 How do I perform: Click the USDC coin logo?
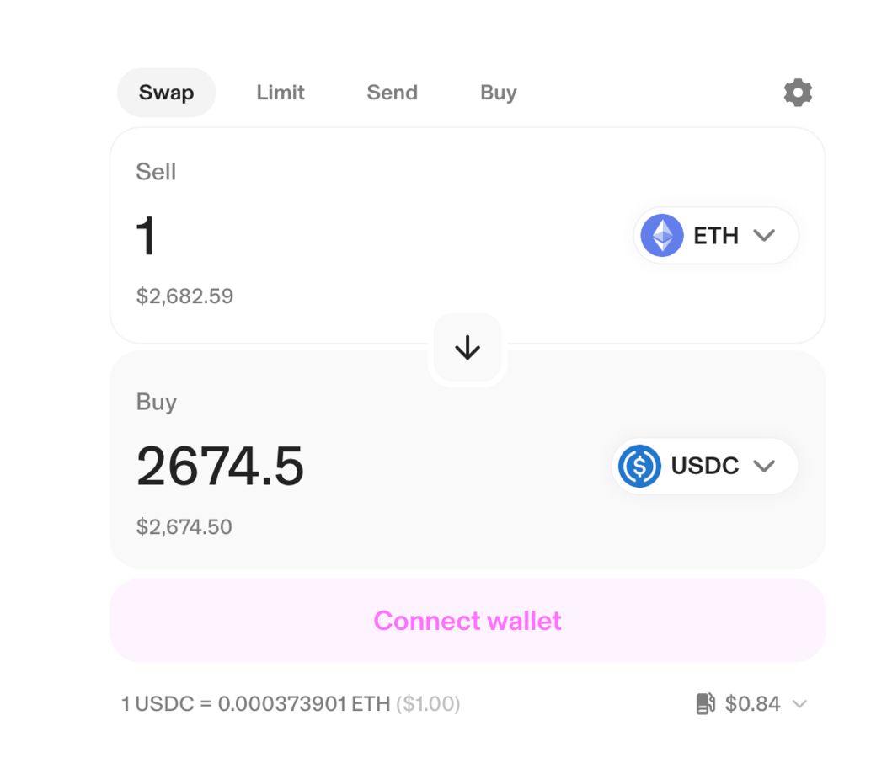point(639,466)
